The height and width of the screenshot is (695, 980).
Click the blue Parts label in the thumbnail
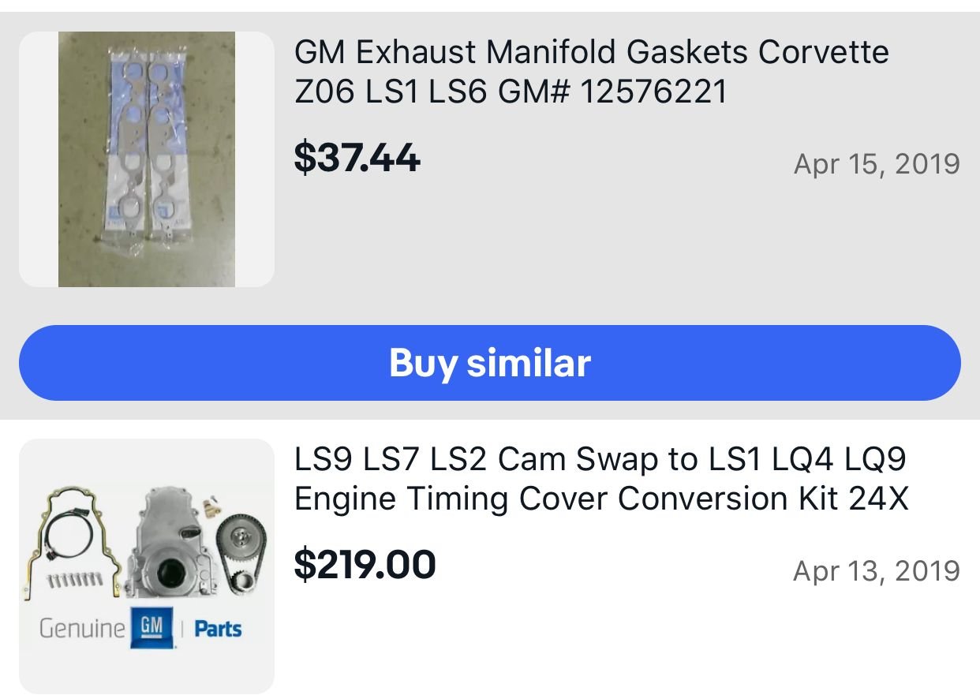click(218, 630)
